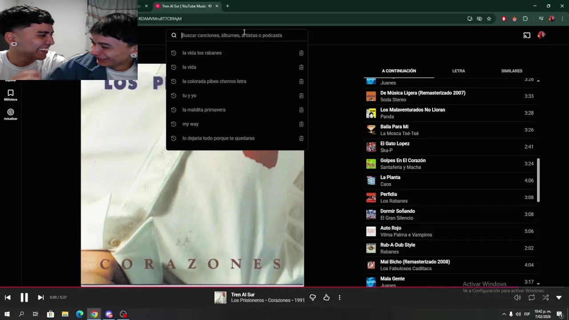Switch to LETRA tab
The image size is (569, 320).
pos(458,71)
